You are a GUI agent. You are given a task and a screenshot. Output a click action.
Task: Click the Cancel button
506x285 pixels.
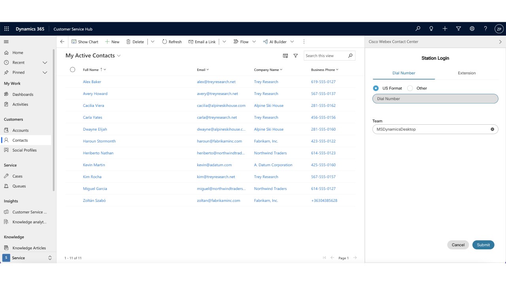[458, 245]
